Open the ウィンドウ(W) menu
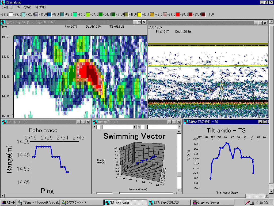The image size is (274, 206). point(24,7)
